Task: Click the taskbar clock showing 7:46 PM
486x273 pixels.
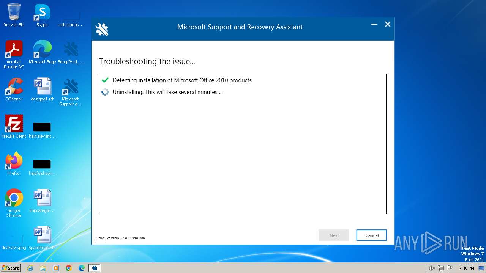Action: [467, 268]
